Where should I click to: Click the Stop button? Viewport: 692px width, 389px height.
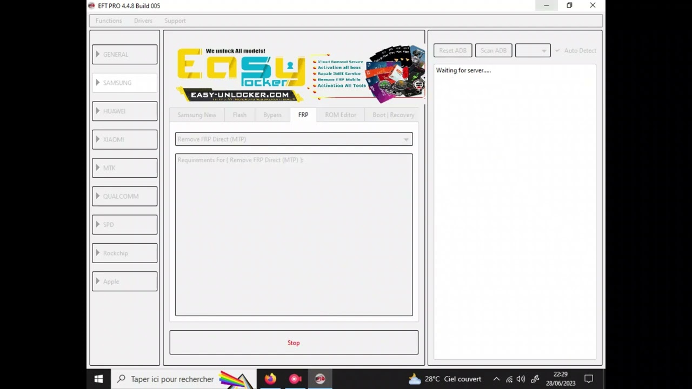pyautogui.click(x=294, y=343)
